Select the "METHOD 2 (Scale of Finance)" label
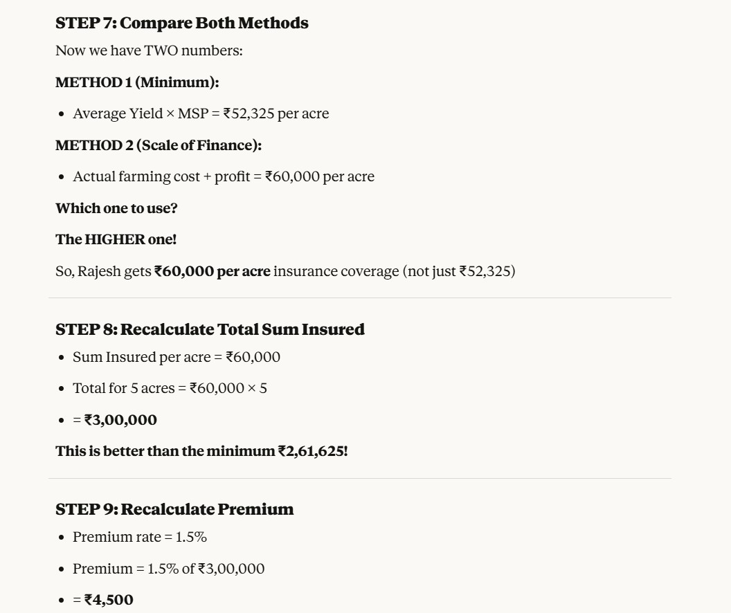Viewport: 731px width, 613px height. tap(159, 145)
